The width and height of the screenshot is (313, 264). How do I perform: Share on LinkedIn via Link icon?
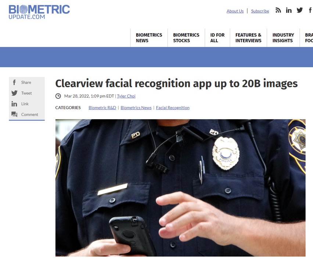[x=14, y=104]
